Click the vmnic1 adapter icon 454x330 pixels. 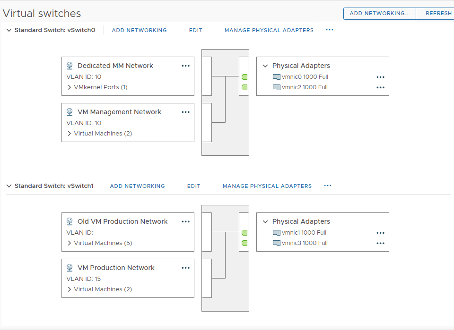[x=277, y=232]
